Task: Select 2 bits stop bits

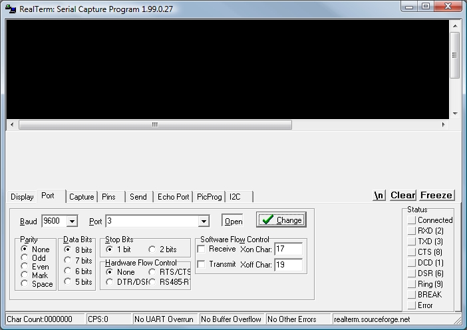Action: [162, 249]
